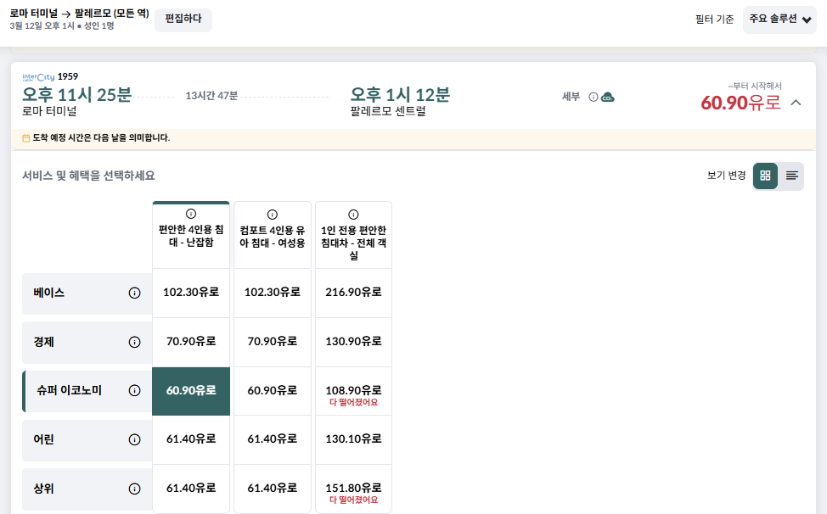The image size is (827, 514).
Task: Open info for 컴포트 4인용 여성용 column
Action: coord(273,215)
